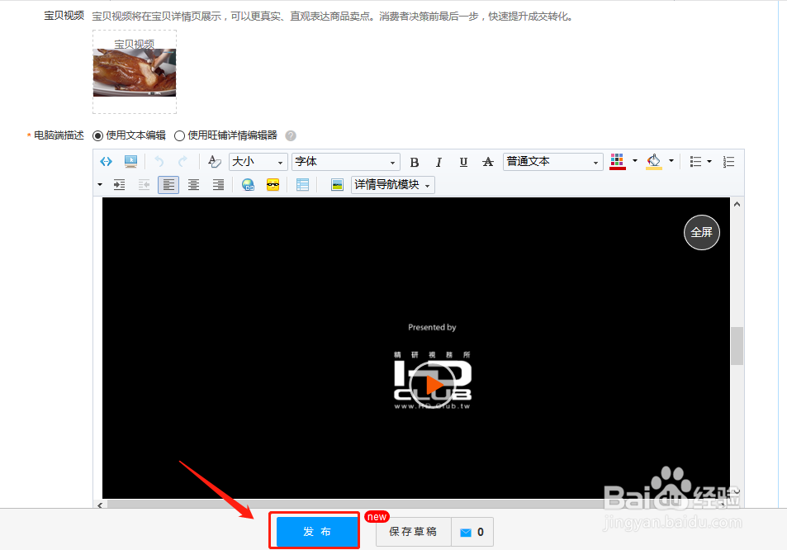The width and height of the screenshot is (787, 550).
Task: Select 使用文本编辑 radio option
Action: tap(98, 135)
